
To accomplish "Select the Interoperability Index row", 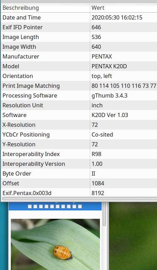I will [79, 154].
